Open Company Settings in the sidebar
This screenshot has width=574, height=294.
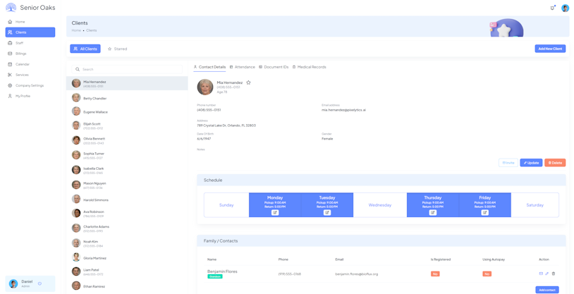30,85
